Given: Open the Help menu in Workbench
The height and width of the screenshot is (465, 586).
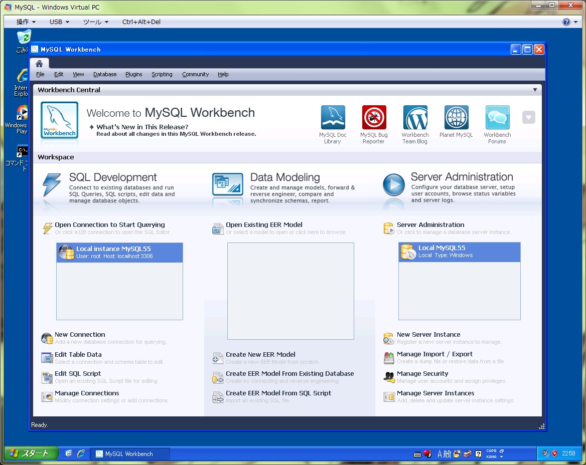Looking at the screenshot, I should [x=223, y=74].
